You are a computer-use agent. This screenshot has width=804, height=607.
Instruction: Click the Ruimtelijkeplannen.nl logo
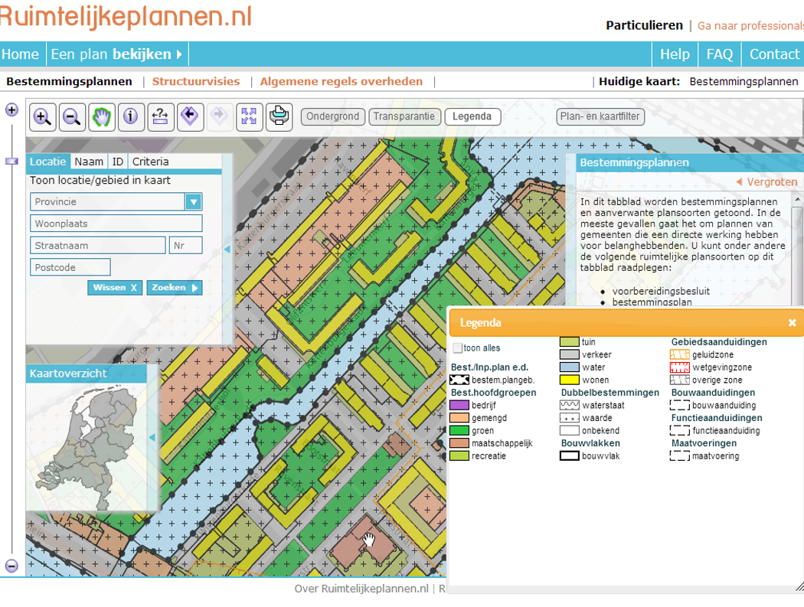coord(126,16)
